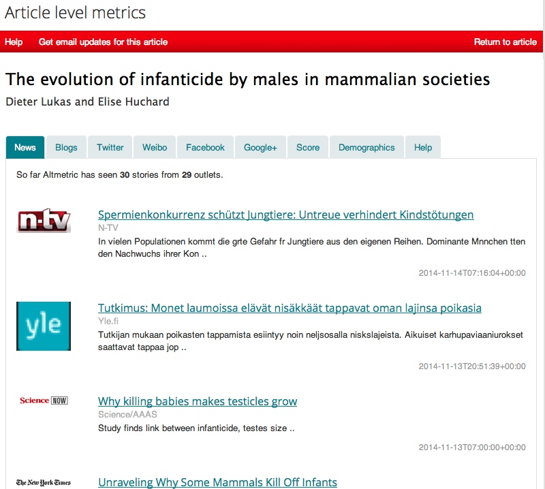Select the active News tab
Viewport: 545px width, 489px height.
[x=25, y=147]
